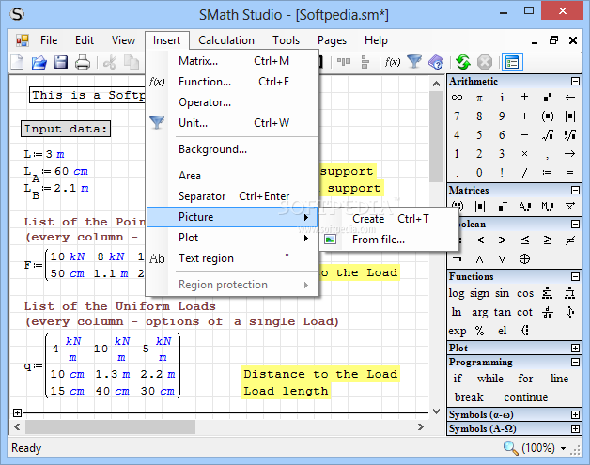The height and width of the screenshot is (465, 590).
Task: Expand collapsed area with plus box
Action: click(17, 412)
